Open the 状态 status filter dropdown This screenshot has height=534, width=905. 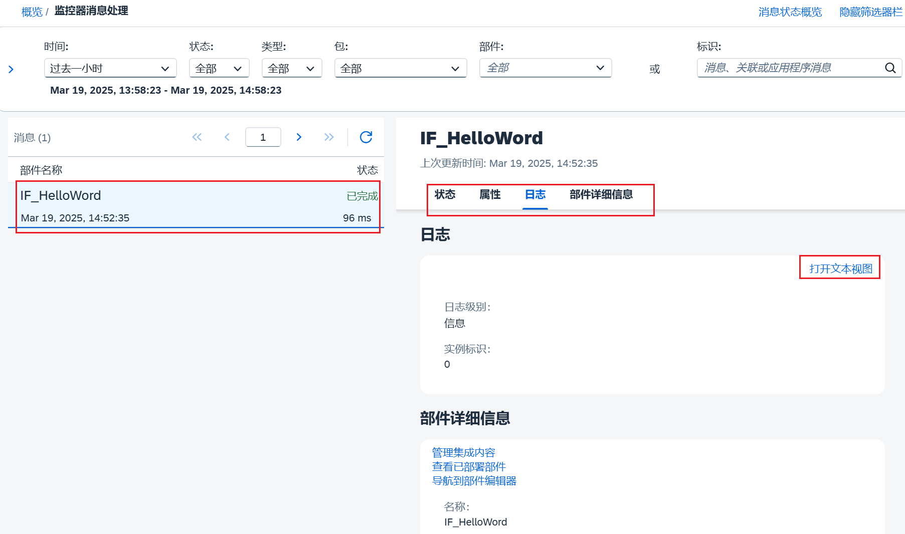click(219, 68)
